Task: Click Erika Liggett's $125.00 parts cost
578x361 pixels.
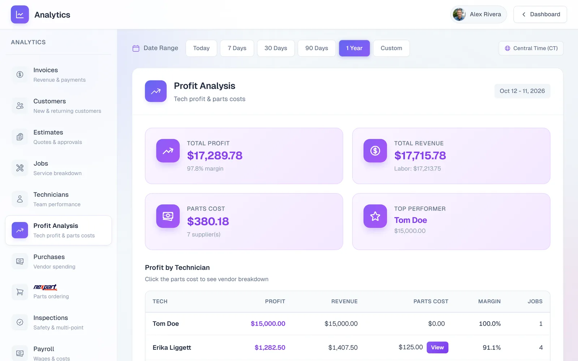Action: (411, 347)
